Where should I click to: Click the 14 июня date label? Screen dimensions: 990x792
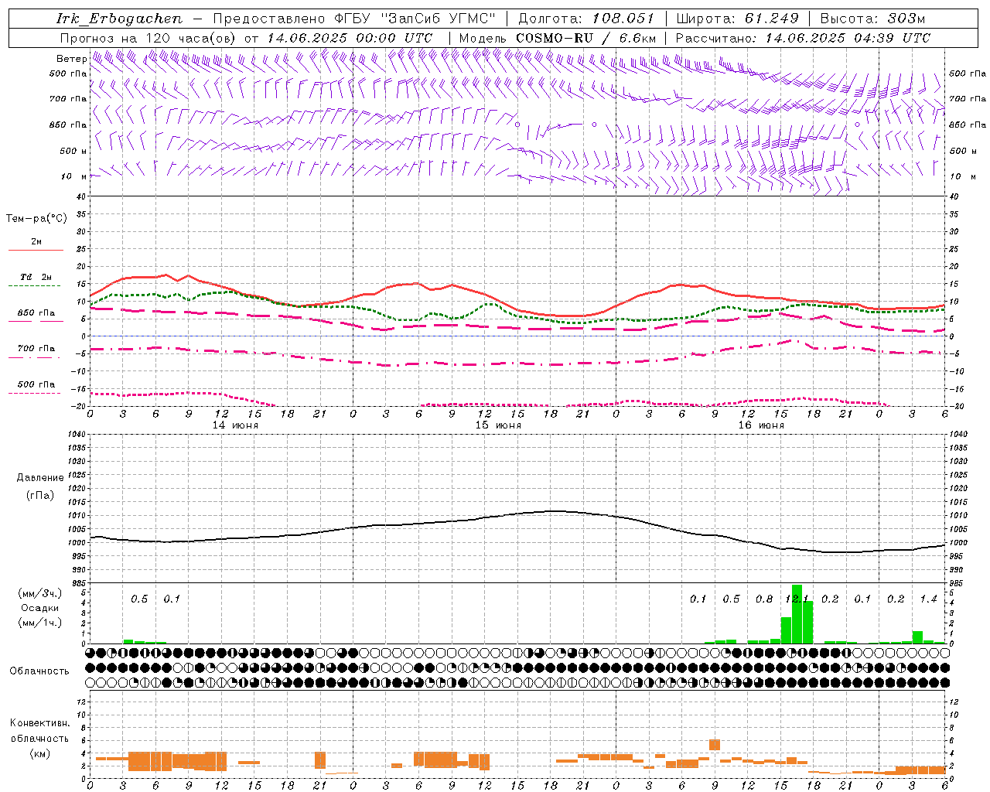[235, 425]
